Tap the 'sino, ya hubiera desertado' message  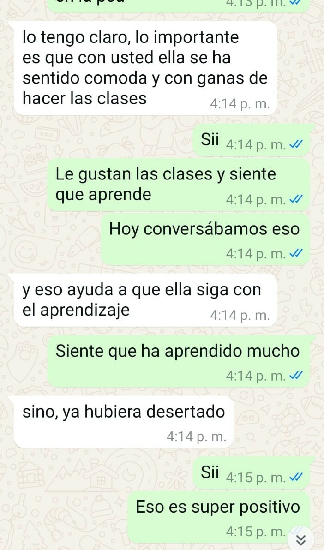click(124, 422)
